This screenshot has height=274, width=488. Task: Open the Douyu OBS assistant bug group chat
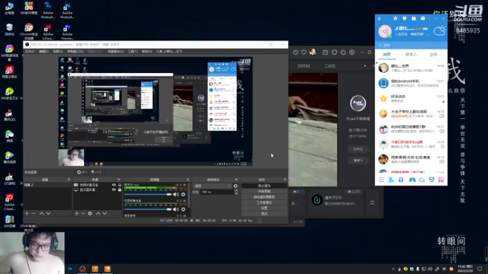(x=411, y=144)
